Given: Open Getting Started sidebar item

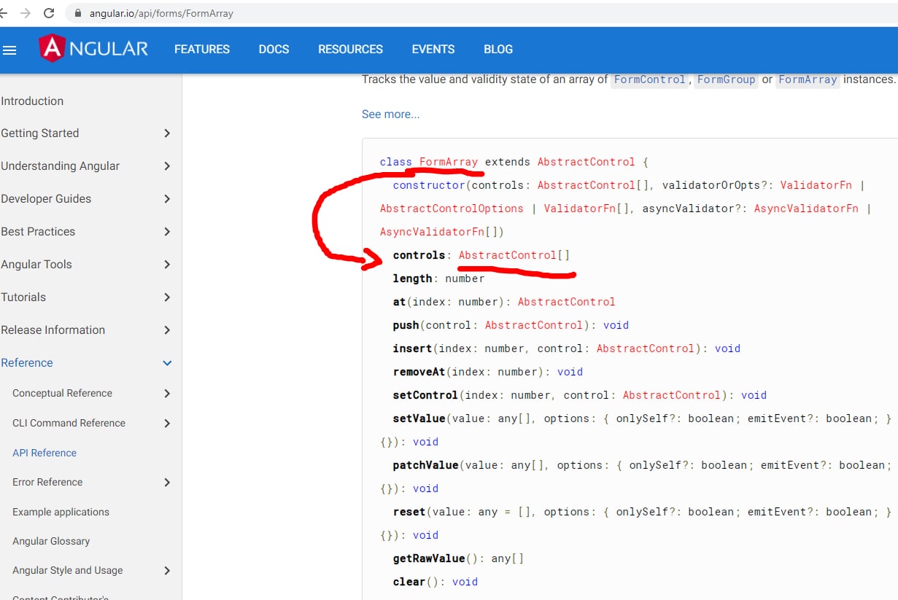Looking at the screenshot, I should pos(40,133).
